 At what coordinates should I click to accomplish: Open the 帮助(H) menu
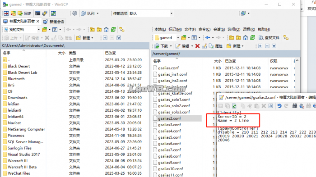(x=264, y=29)
